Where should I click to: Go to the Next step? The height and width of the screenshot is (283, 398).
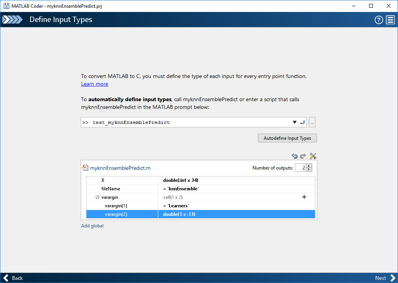pyautogui.click(x=384, y=278)
